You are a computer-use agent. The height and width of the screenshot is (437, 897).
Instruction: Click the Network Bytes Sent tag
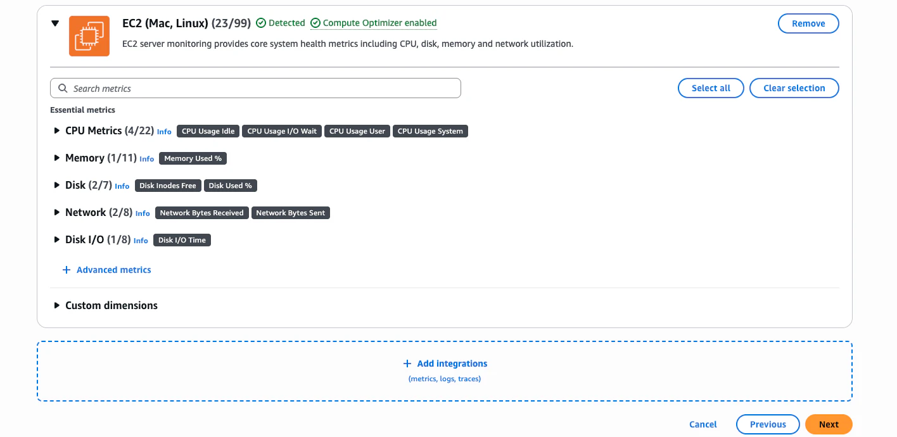tap(291, 213)
